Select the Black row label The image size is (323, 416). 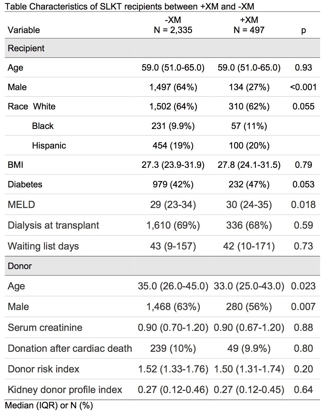point(43,126)
